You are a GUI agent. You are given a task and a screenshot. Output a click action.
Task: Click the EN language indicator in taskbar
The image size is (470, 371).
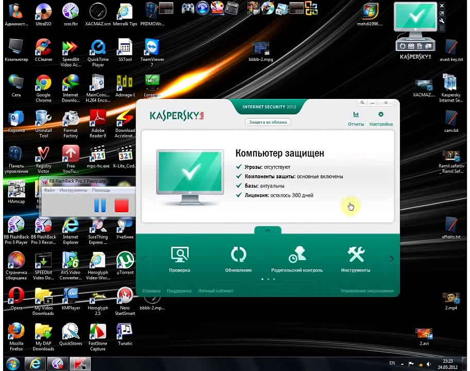392,363
